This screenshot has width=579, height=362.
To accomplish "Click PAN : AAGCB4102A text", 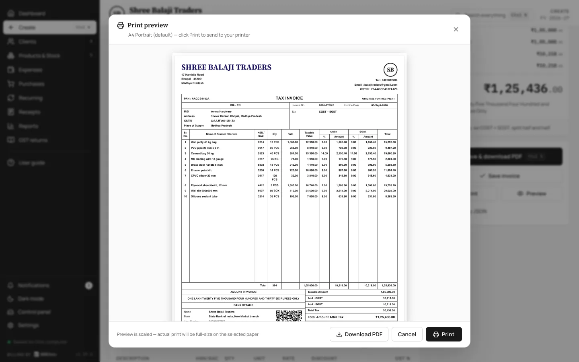I will 197,99.
